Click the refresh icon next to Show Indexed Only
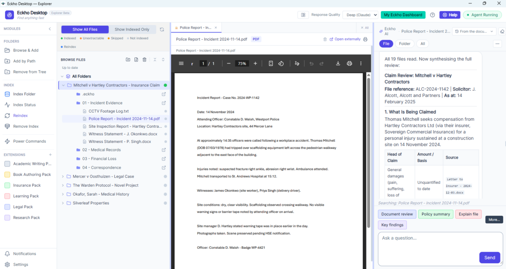This screenshot has height=269, width=506. [x=161, y=30]
